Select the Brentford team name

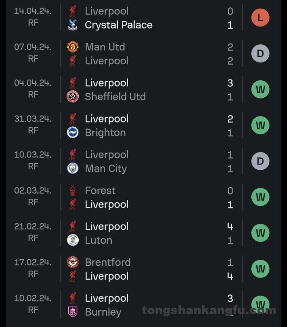click(x=107, y=262)
